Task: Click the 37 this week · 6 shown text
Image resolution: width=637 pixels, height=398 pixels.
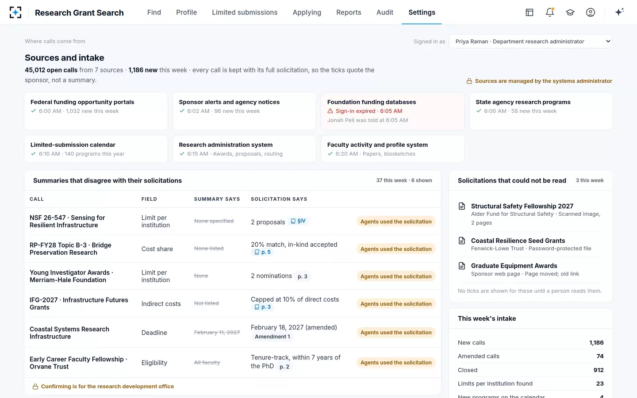Action: [404, 180]
